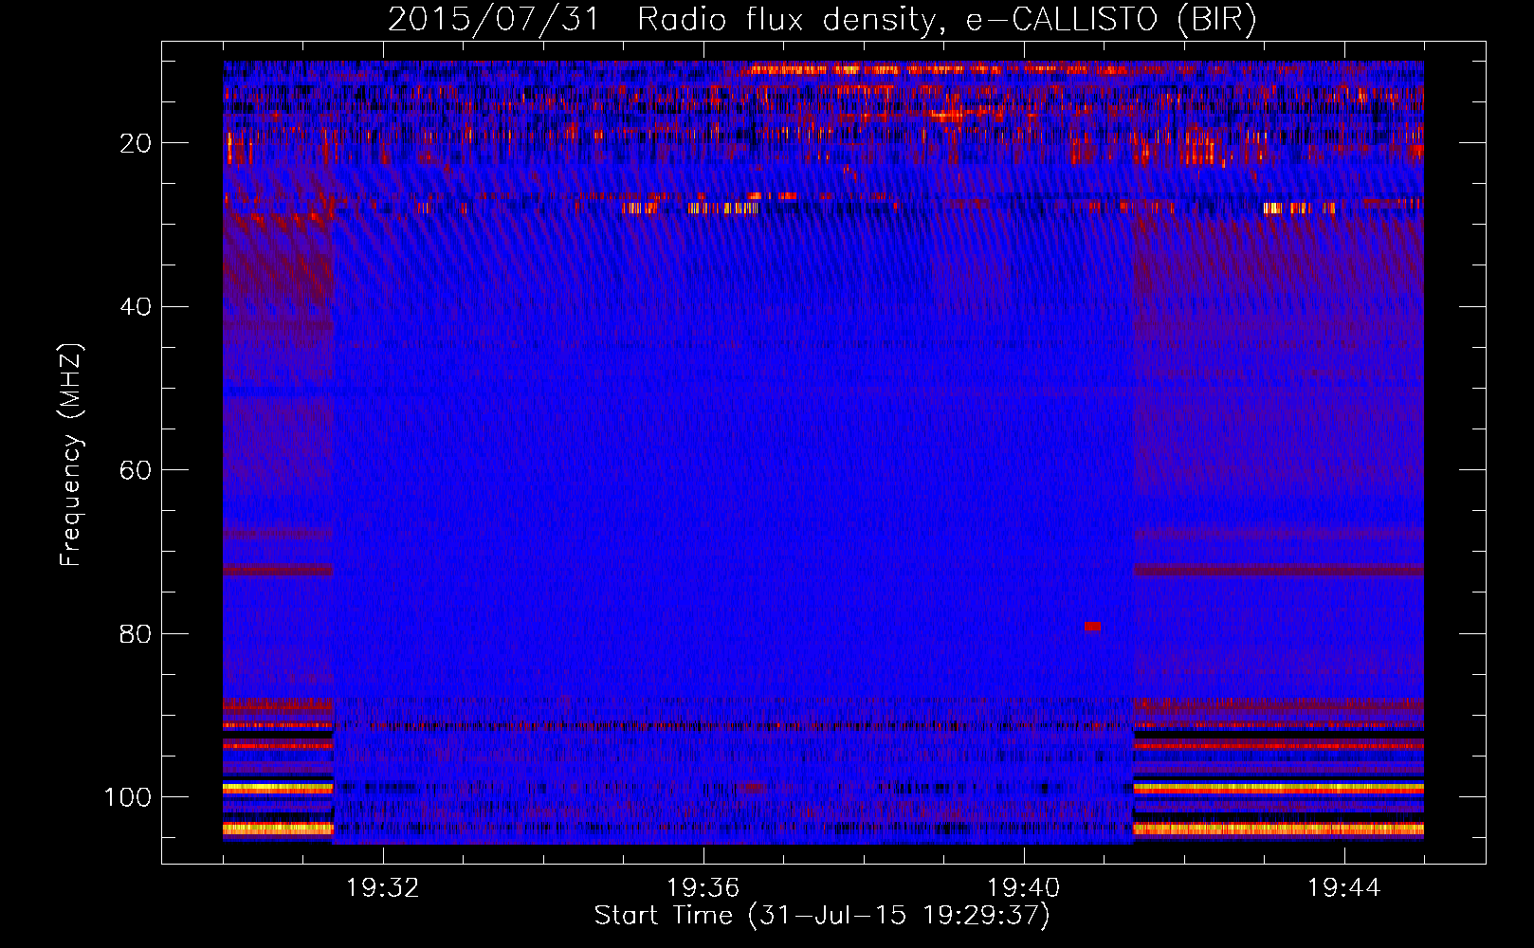The image size is (1534, 948).
Task: Click the '19:36' time tick label
Action: coord(703,888)
